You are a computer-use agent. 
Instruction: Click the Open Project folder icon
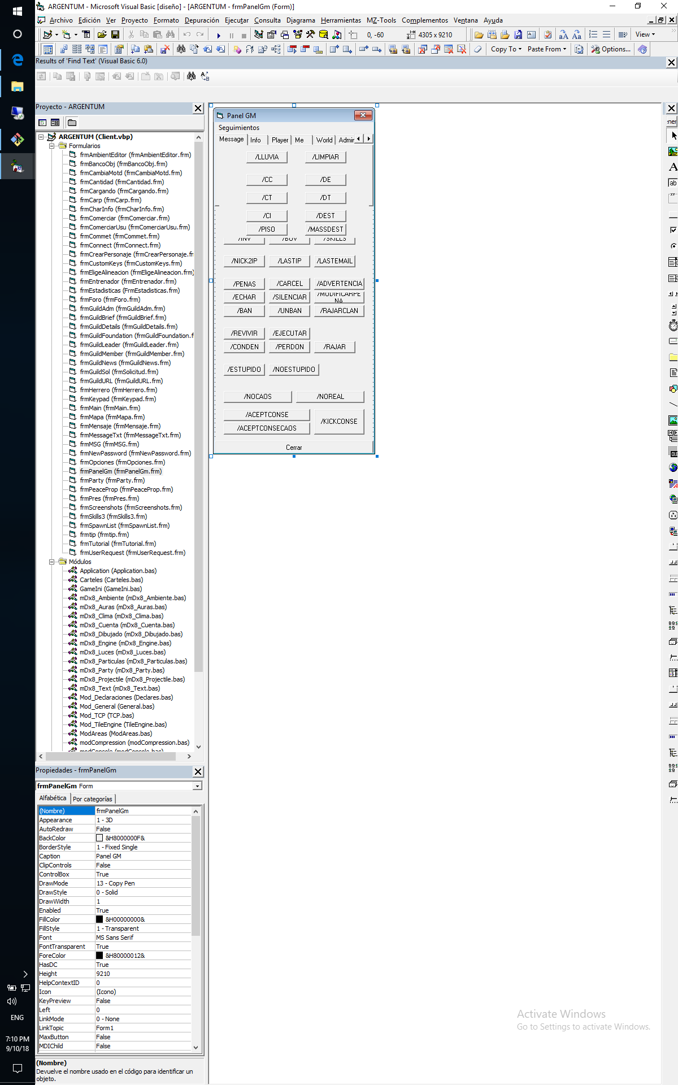point(102,34)
